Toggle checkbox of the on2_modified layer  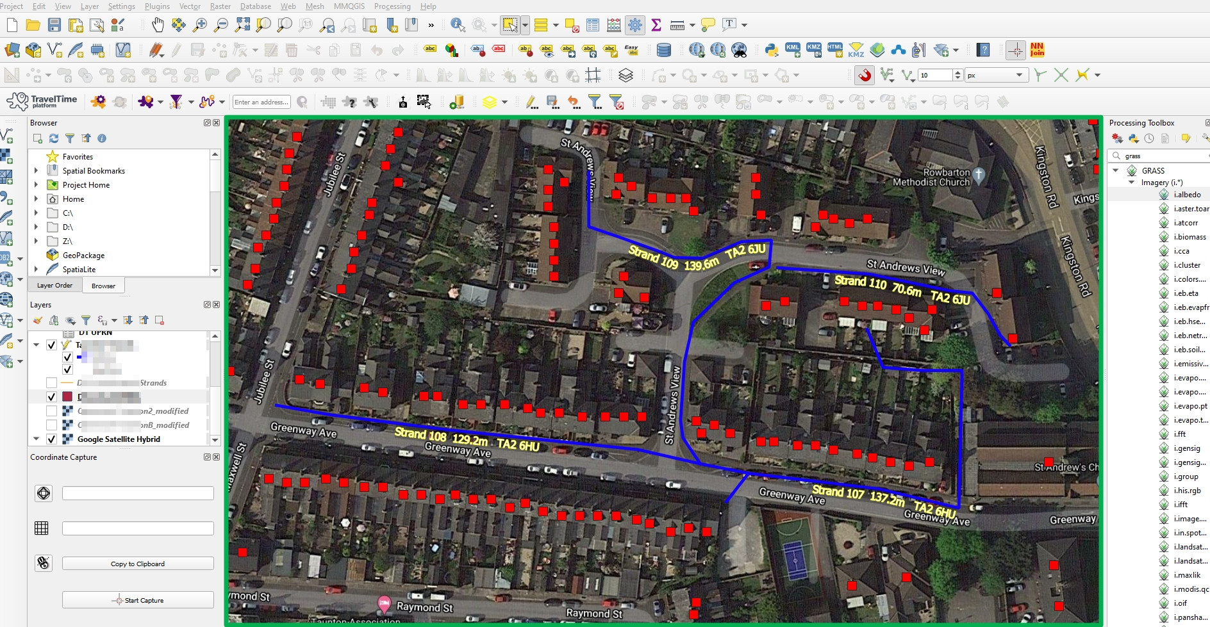point(52,411)
